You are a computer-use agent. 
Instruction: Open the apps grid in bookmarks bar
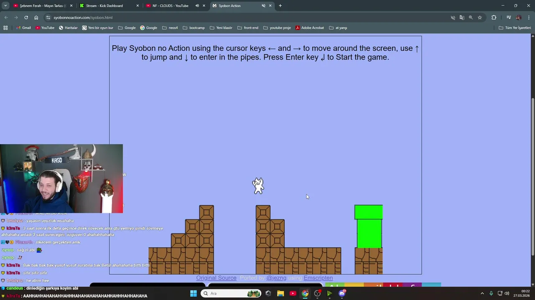pyautogui.click(x=5, y=28)
